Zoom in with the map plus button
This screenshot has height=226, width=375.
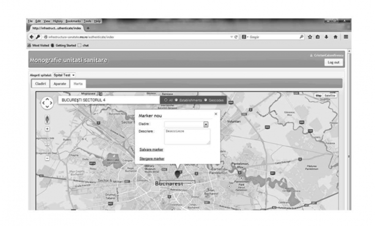click(47, 129)
